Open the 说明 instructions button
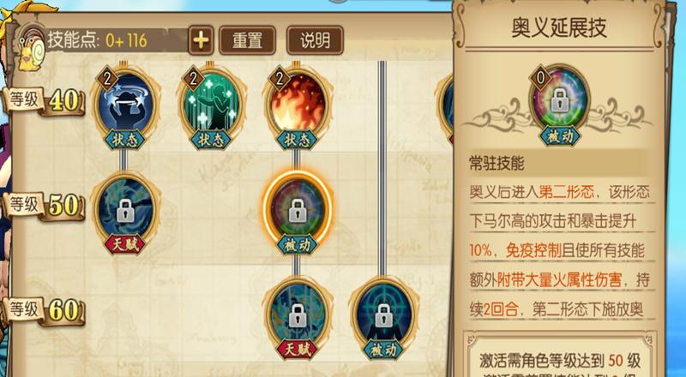686x377 pixels. point(315,40)
